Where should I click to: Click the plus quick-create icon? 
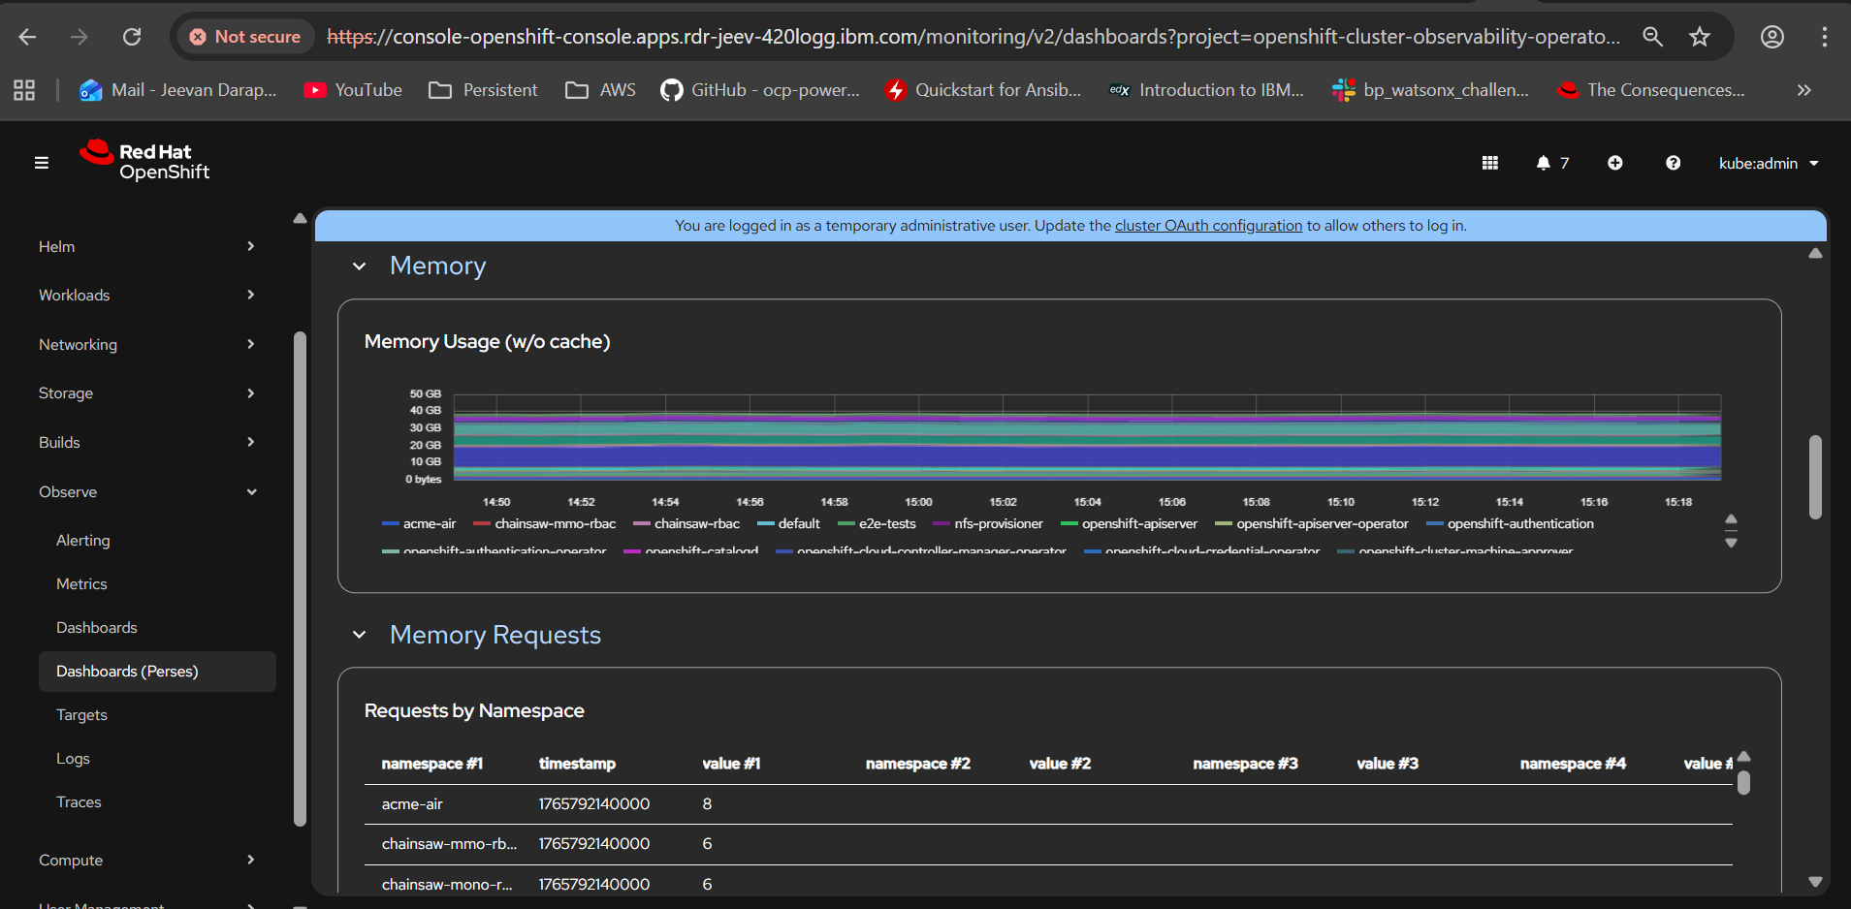pyautogui.click(x=1614, y=163)
